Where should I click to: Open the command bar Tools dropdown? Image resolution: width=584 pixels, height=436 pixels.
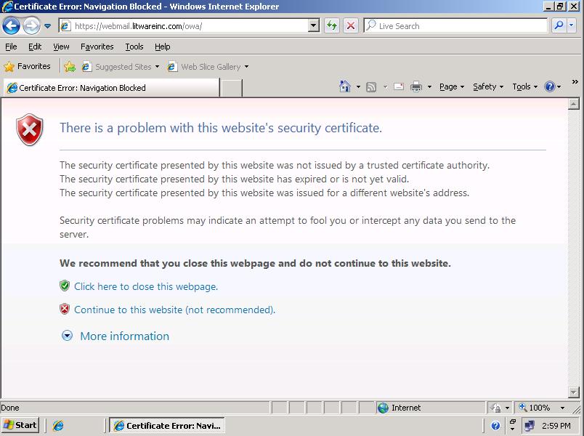click(524, 86)
